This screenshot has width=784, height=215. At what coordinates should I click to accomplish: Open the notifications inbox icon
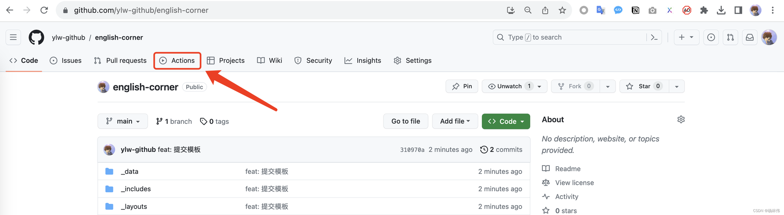[x=750, y=37]
